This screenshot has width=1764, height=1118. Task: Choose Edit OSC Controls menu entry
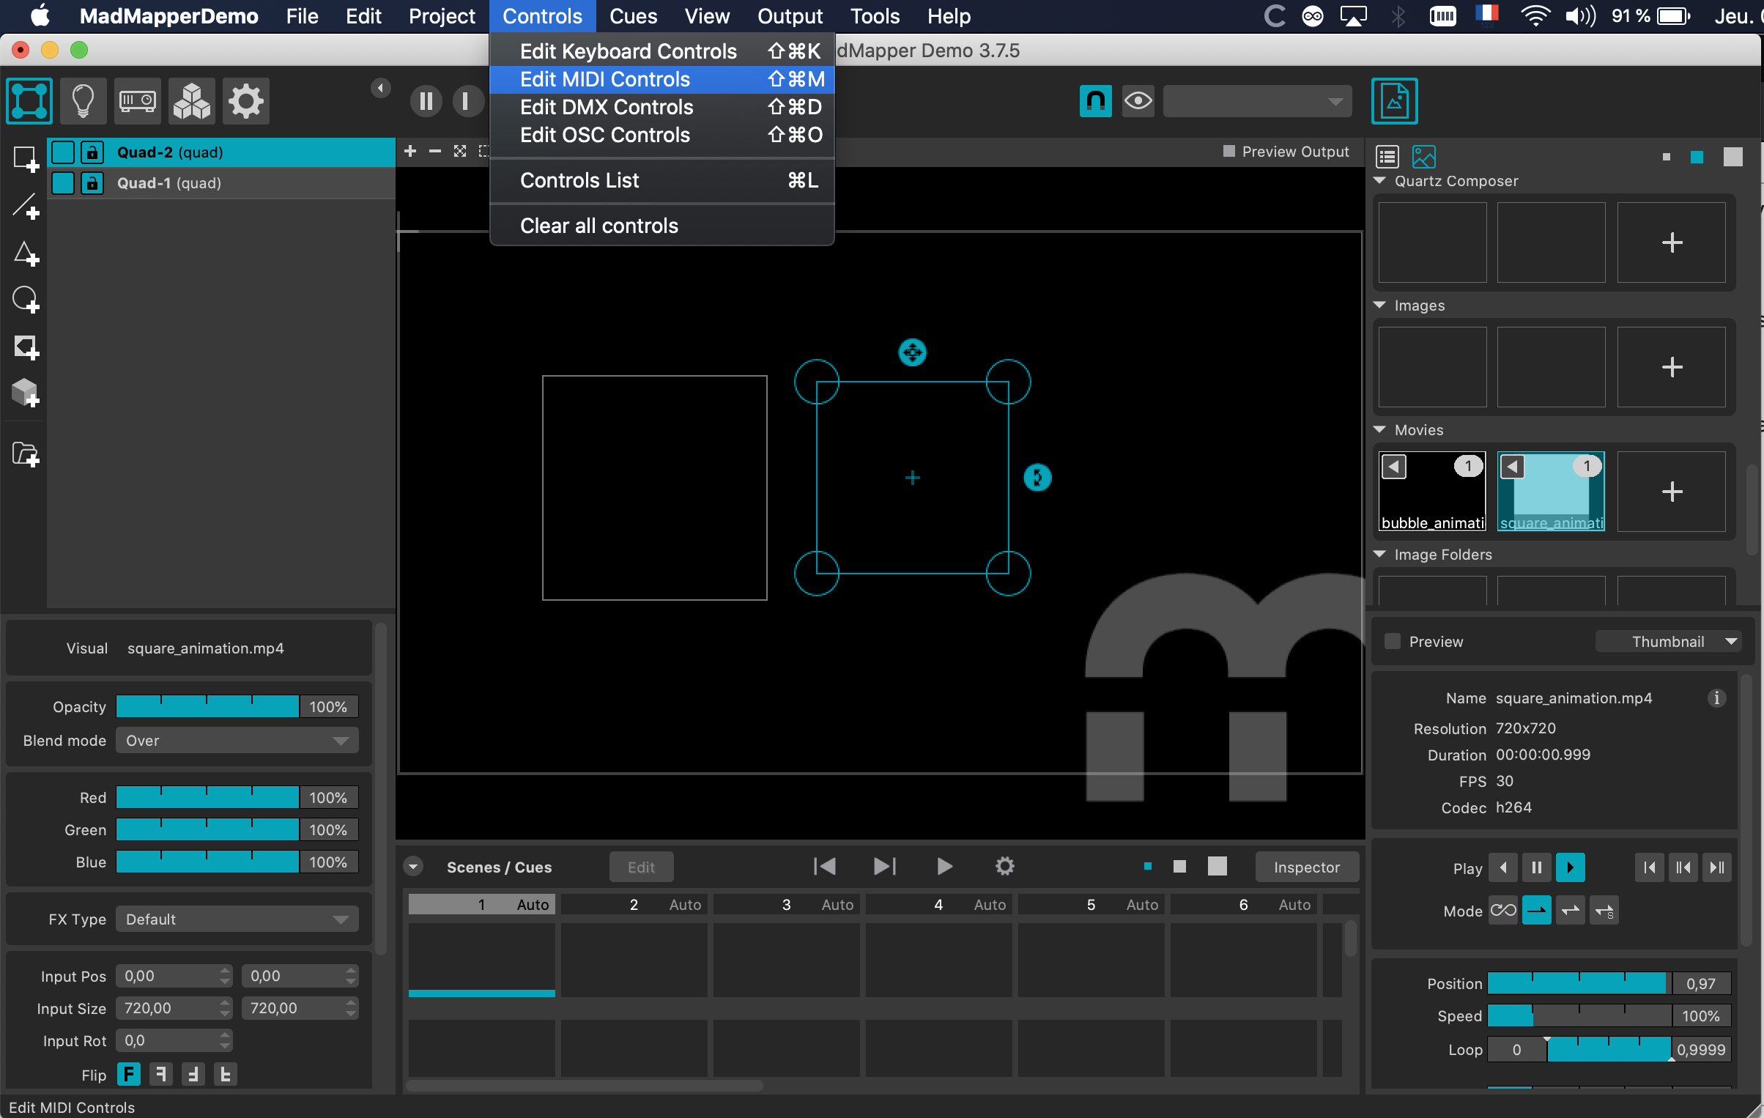pos(661,135)
